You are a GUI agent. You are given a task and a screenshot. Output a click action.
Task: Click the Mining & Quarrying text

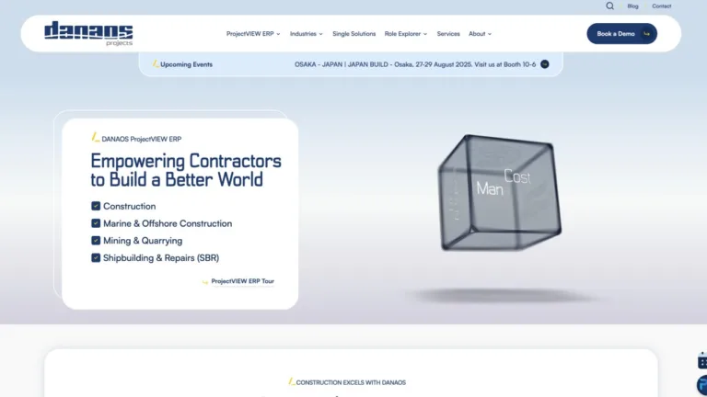click(143, 241)
